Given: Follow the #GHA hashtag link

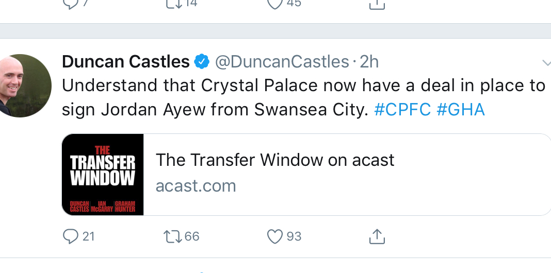Looking at the screenshot, I should click(x=460, y=110).
